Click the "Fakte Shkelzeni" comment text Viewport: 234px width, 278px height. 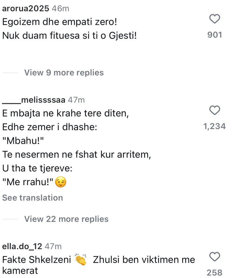coord(36,260)
